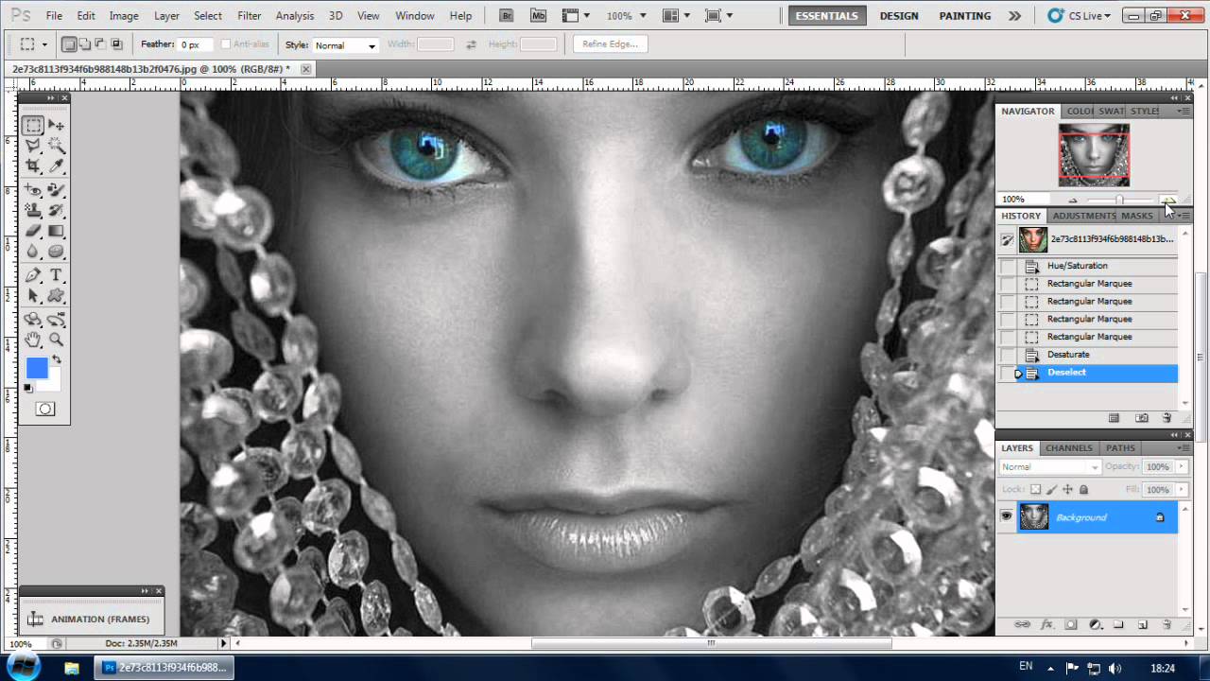
Task: Create new document from current history state
Action: [1114, 418]
